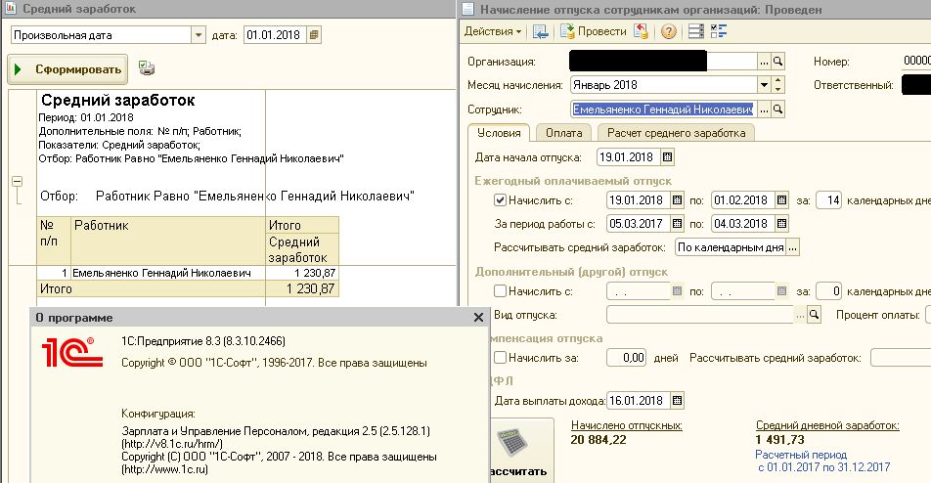Image resolution: width=931 pixels, height=483 pixels.
Task: Click additional leave 0 days field
Action: [829, 290]
